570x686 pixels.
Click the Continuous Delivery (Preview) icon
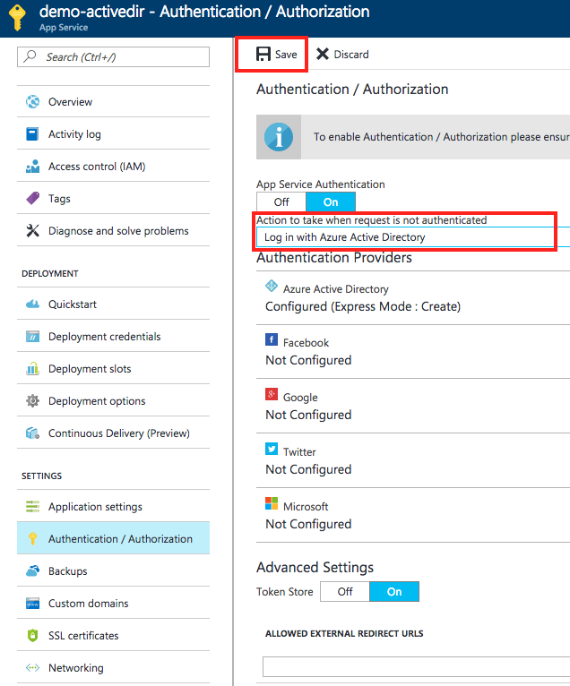click(x=33, y=433)
